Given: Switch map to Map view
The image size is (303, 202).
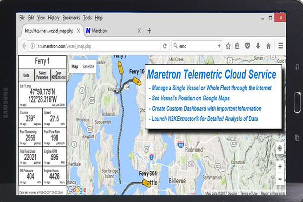Looking at the screenshot, I should point(75,67).
